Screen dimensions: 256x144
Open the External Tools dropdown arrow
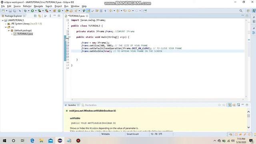pos(50,11)
